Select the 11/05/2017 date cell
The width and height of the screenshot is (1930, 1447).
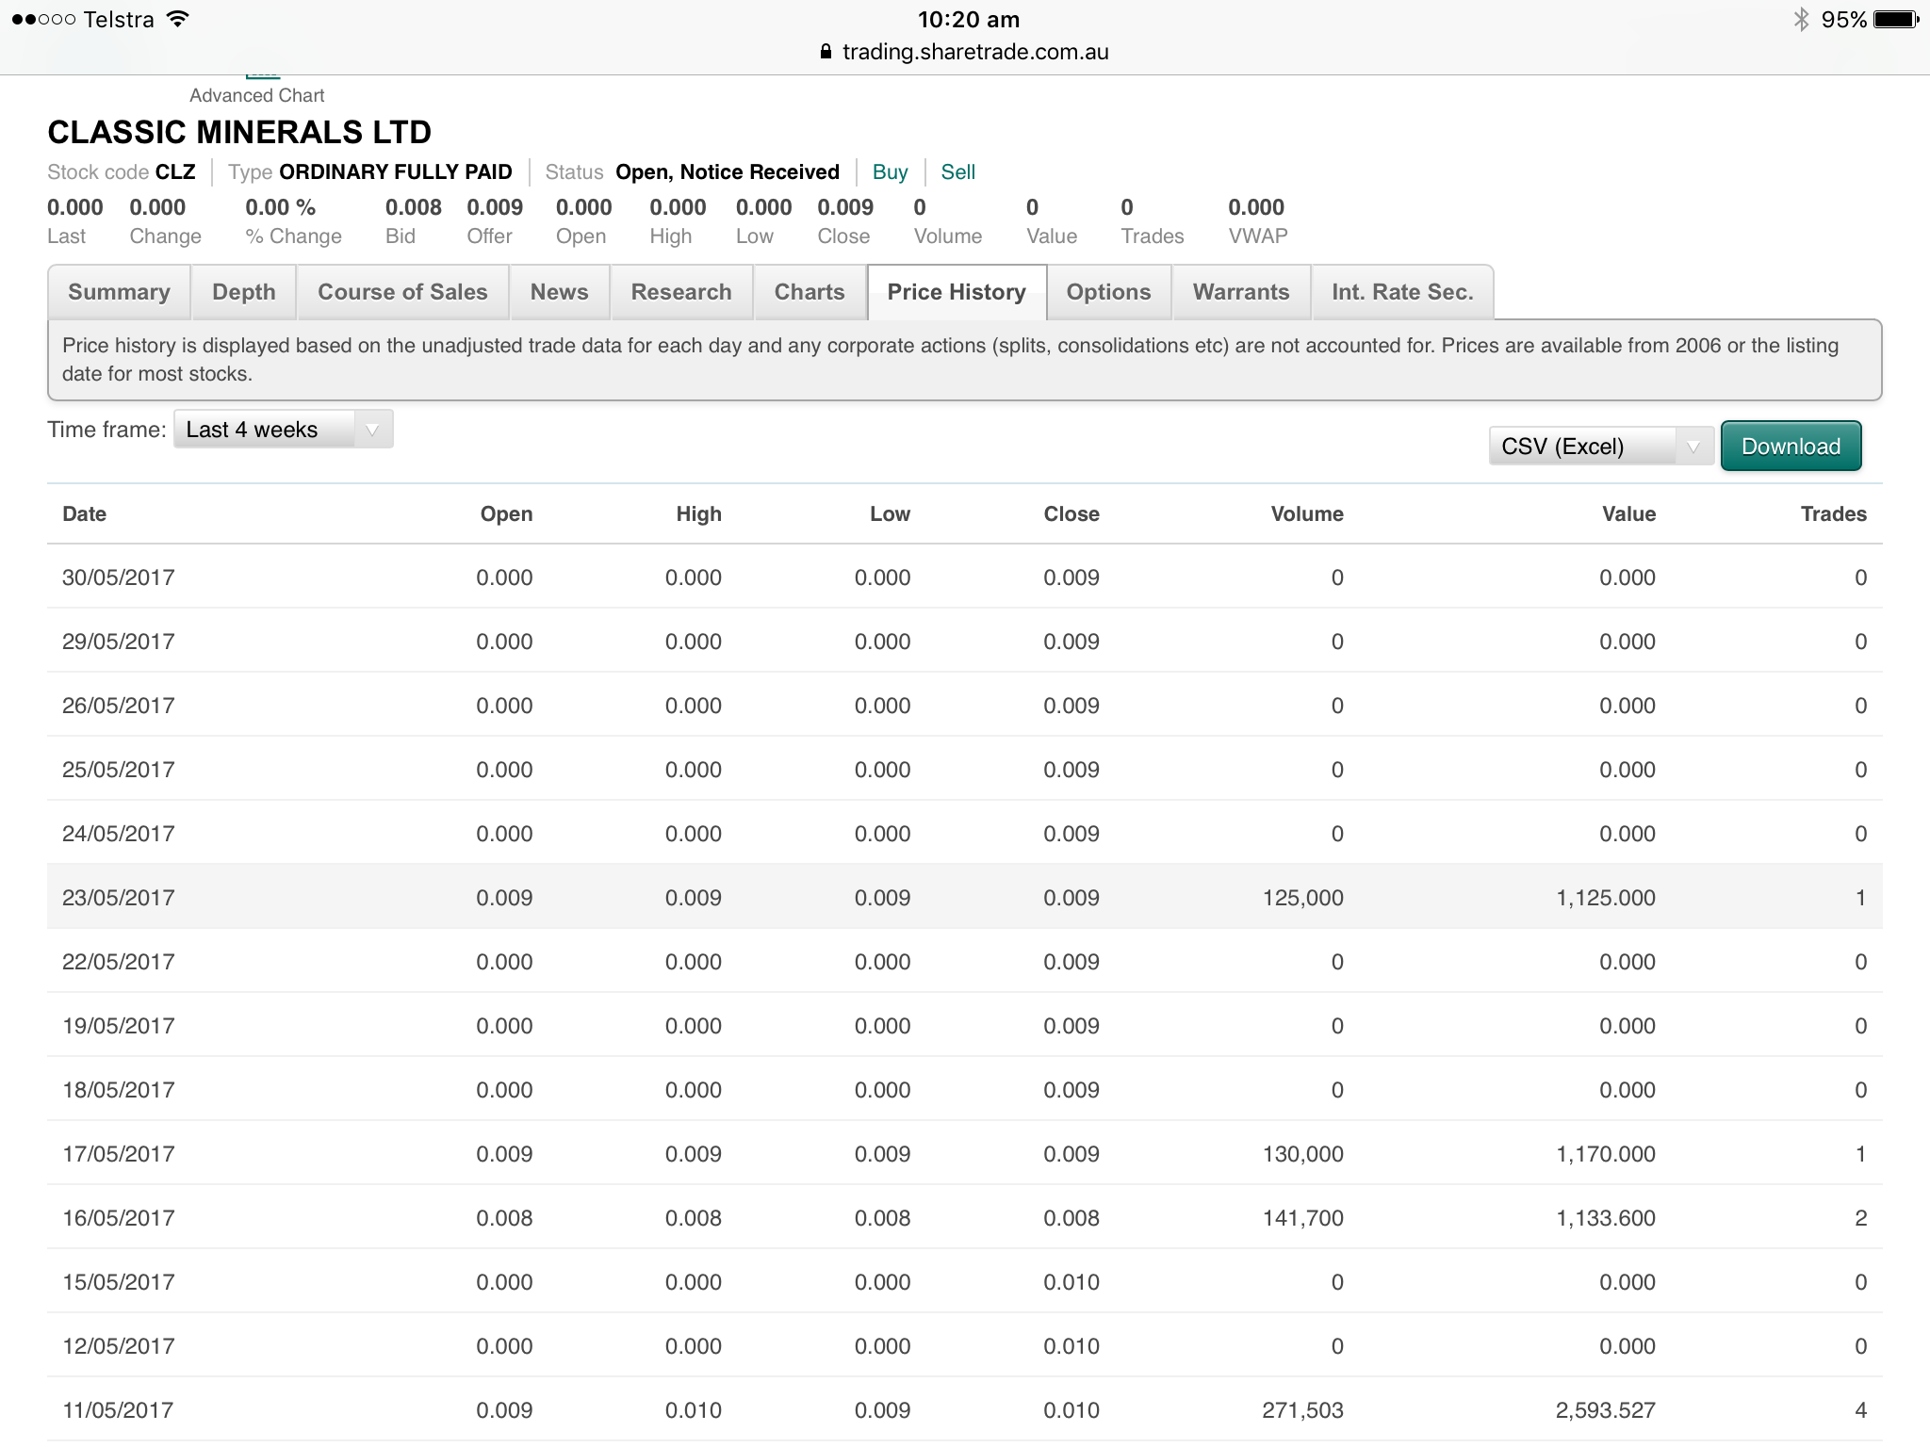pos(119,1410)
